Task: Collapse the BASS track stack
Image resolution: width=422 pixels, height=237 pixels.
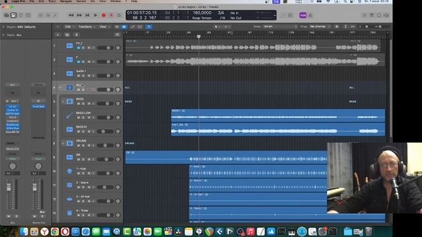Action: (63, 101)
